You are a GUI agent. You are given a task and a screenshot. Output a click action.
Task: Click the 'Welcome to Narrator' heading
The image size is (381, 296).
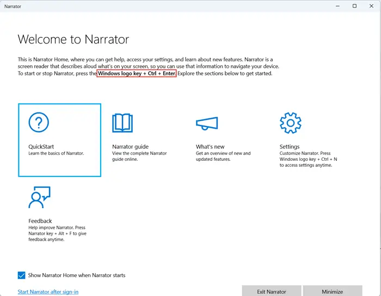[73, 39]
